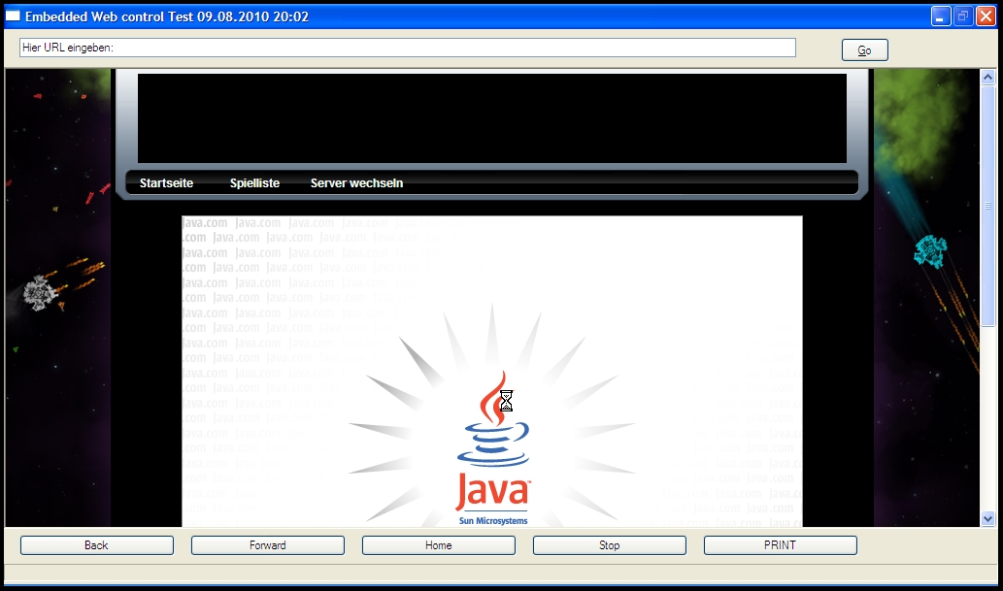The image size is (1003, 591).
Task: Click the cyan spaceship on the right
Action: point(930,252)
